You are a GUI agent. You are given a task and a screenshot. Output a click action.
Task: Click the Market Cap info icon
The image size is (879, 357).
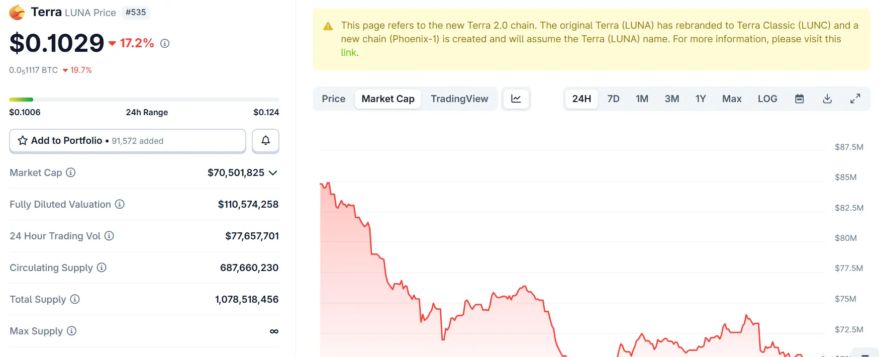tap(71, 172)
